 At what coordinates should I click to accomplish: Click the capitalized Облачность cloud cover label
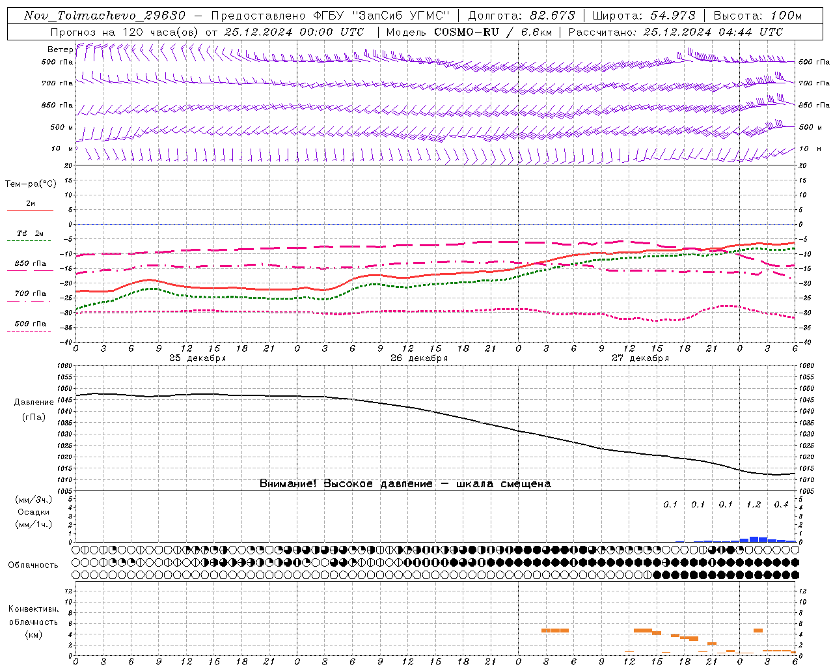[x=33, y=565]
